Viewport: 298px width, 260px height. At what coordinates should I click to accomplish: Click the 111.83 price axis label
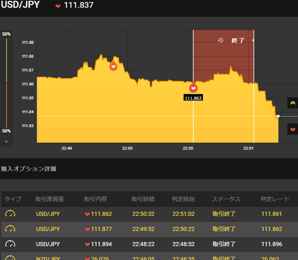(x=28, y=126)
